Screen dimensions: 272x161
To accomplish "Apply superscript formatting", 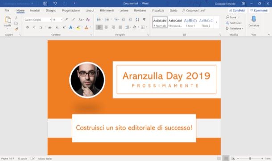I will point(64,27).
